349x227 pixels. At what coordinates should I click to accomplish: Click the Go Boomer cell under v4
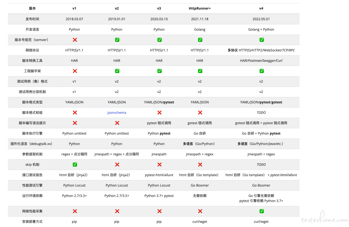[x=261, y=185]
